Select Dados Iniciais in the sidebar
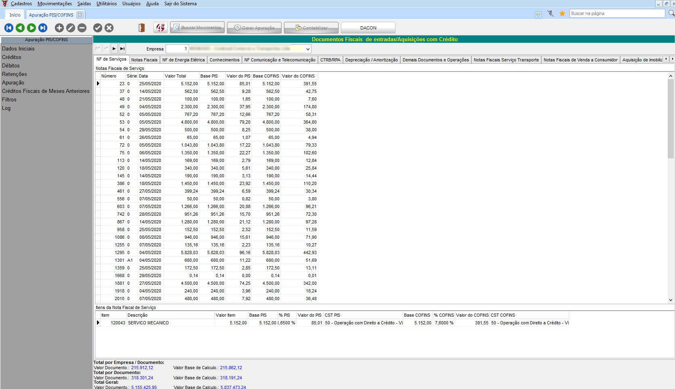 [x=18, y=48]
